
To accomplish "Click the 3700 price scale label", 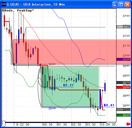I will coord(126,56).
